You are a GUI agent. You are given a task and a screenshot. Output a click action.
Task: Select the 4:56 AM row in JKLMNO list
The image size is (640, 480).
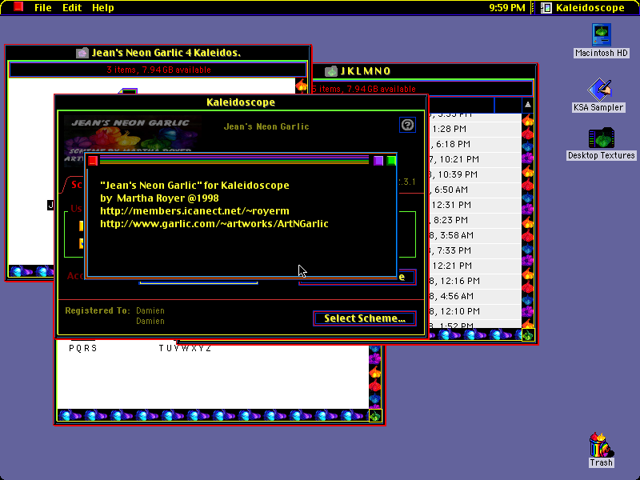pos(474,296)
